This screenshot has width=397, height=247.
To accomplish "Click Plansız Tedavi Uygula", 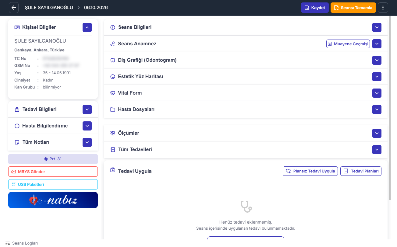I will point(310,171).
